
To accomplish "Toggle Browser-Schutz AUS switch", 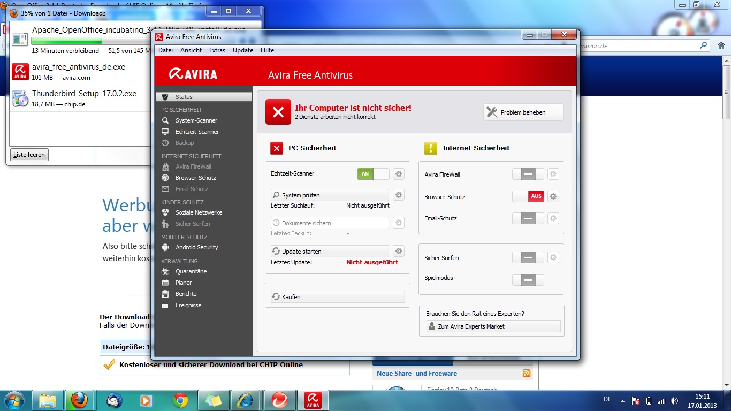I will click(528, 196).
